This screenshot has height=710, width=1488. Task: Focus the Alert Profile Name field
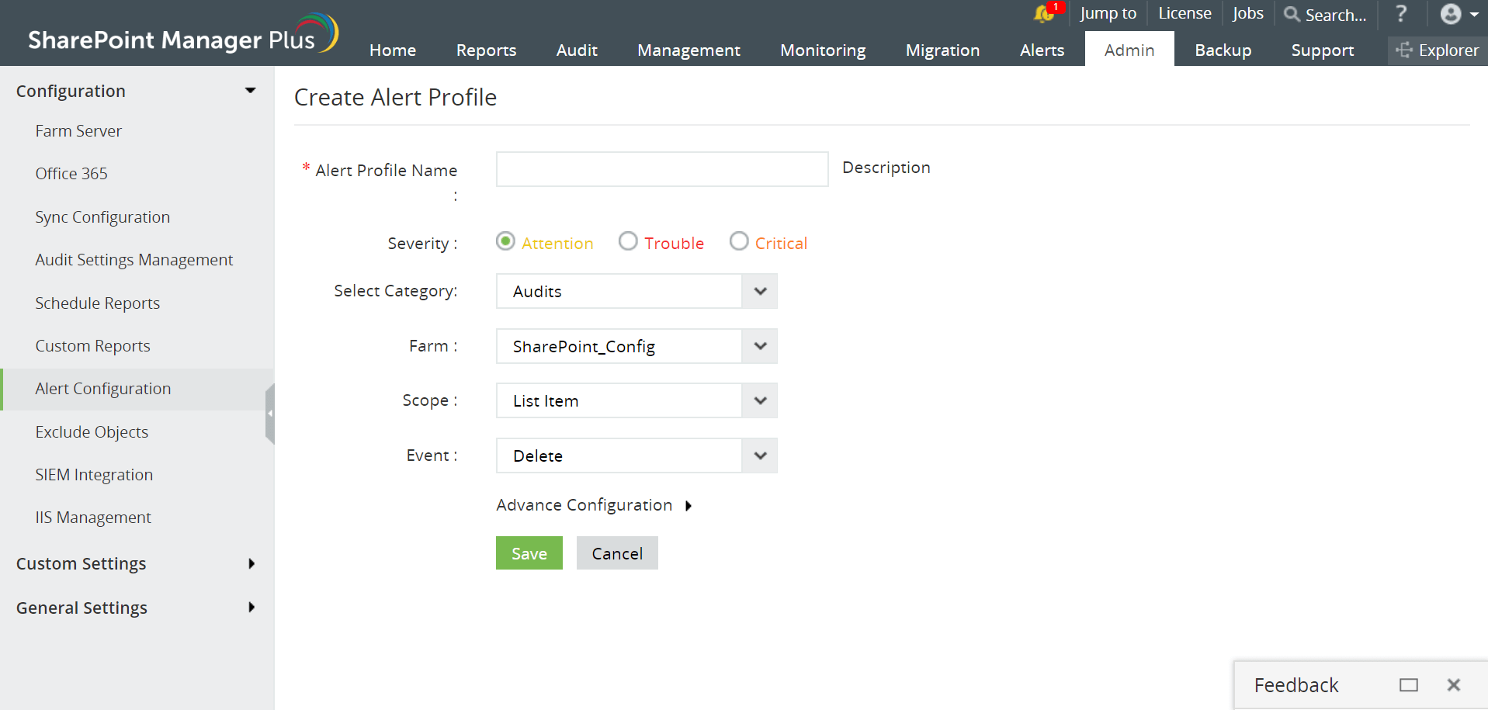coord(662,169)
